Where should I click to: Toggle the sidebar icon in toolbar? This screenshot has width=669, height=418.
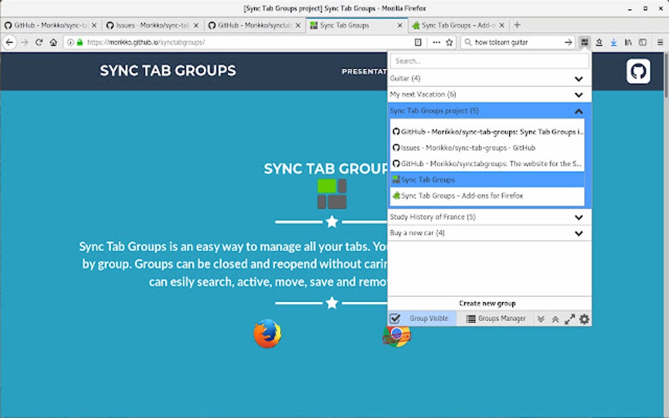643,42
